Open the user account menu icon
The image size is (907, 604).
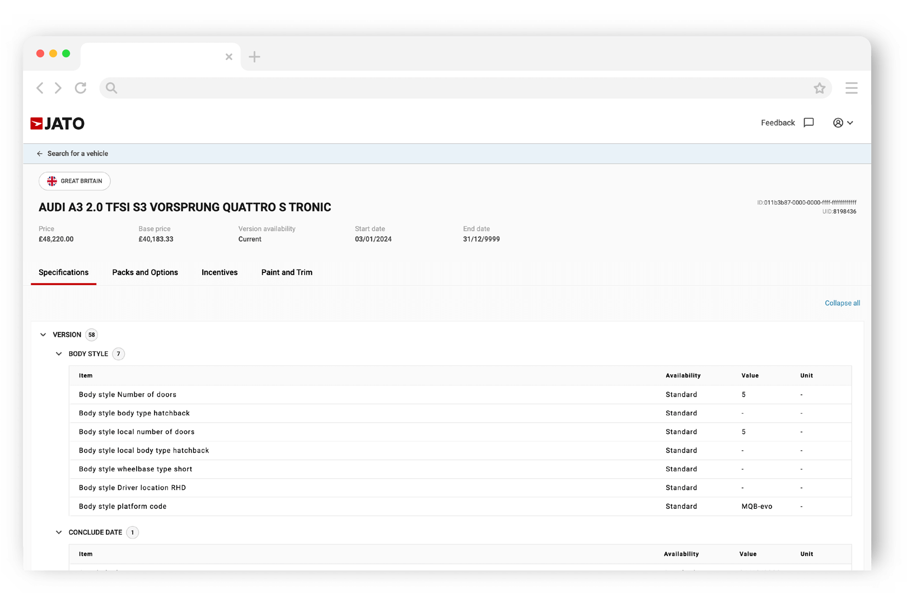[x=838, y=122]
